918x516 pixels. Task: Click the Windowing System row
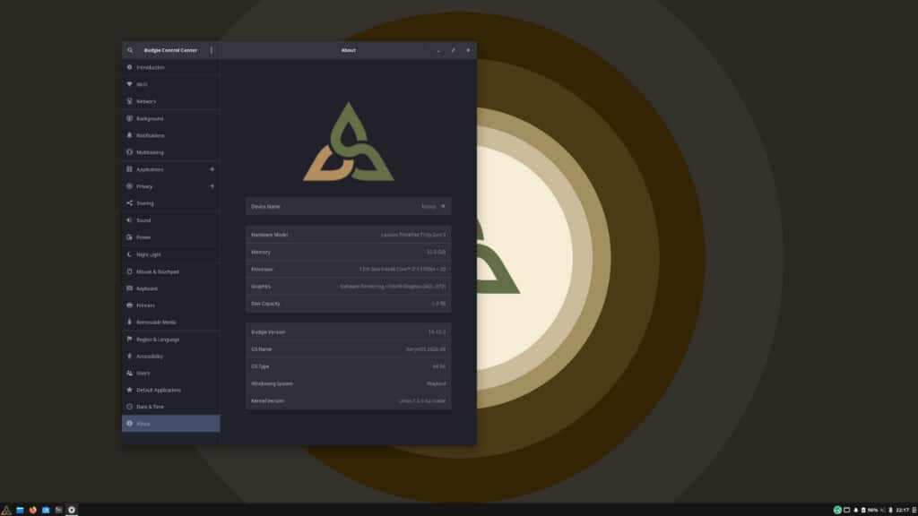tap(349, 383)
